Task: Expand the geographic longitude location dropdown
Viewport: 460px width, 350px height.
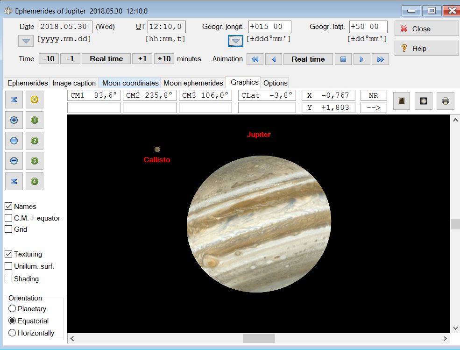Action: [x=236, y=41]
